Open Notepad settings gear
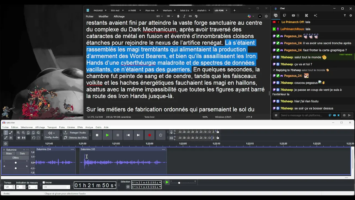This screenshot has width=355, height=200. point(266,16)
